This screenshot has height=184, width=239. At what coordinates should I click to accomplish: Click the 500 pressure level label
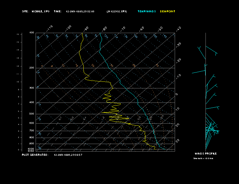point(32,114)
